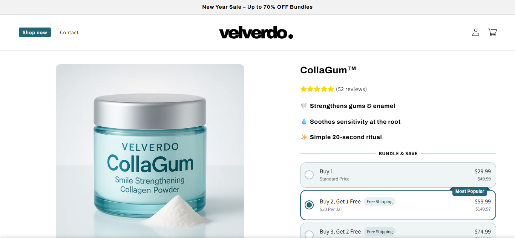Viewport: 515px width, 238px height.
Task: Click the CollaGum™ product title
Action: [328, 70]
